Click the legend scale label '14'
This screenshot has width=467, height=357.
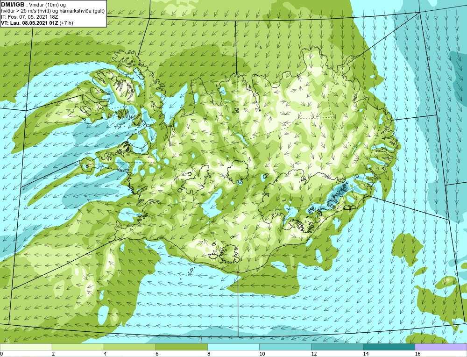pyautogui.click(x=366, y=354)
